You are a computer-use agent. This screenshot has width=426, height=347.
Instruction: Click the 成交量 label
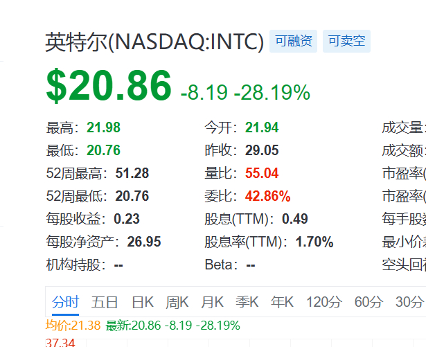404,127
